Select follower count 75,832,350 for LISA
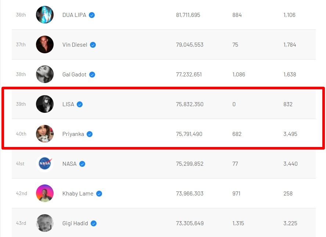 point(189,104)
